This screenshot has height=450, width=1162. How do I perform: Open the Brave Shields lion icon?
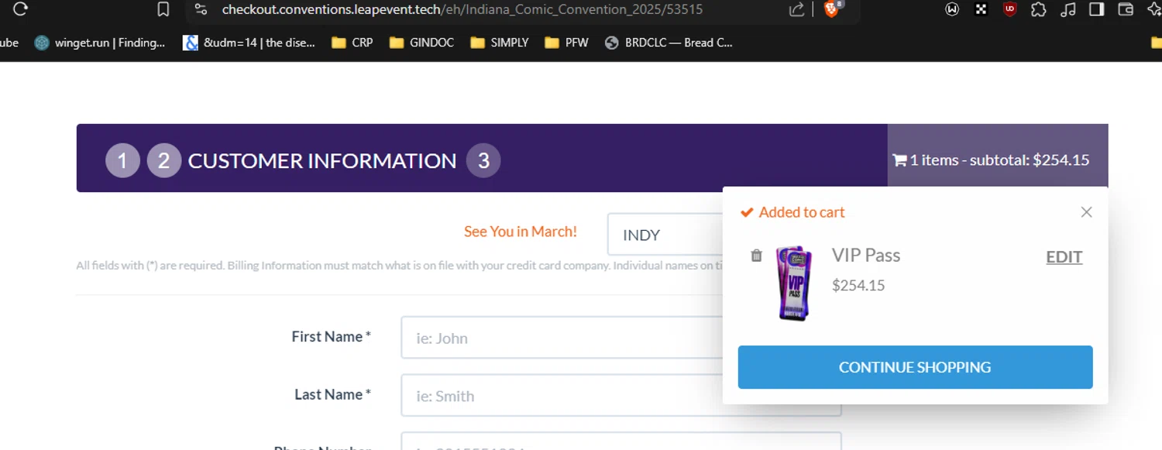[x=832, y=9]
